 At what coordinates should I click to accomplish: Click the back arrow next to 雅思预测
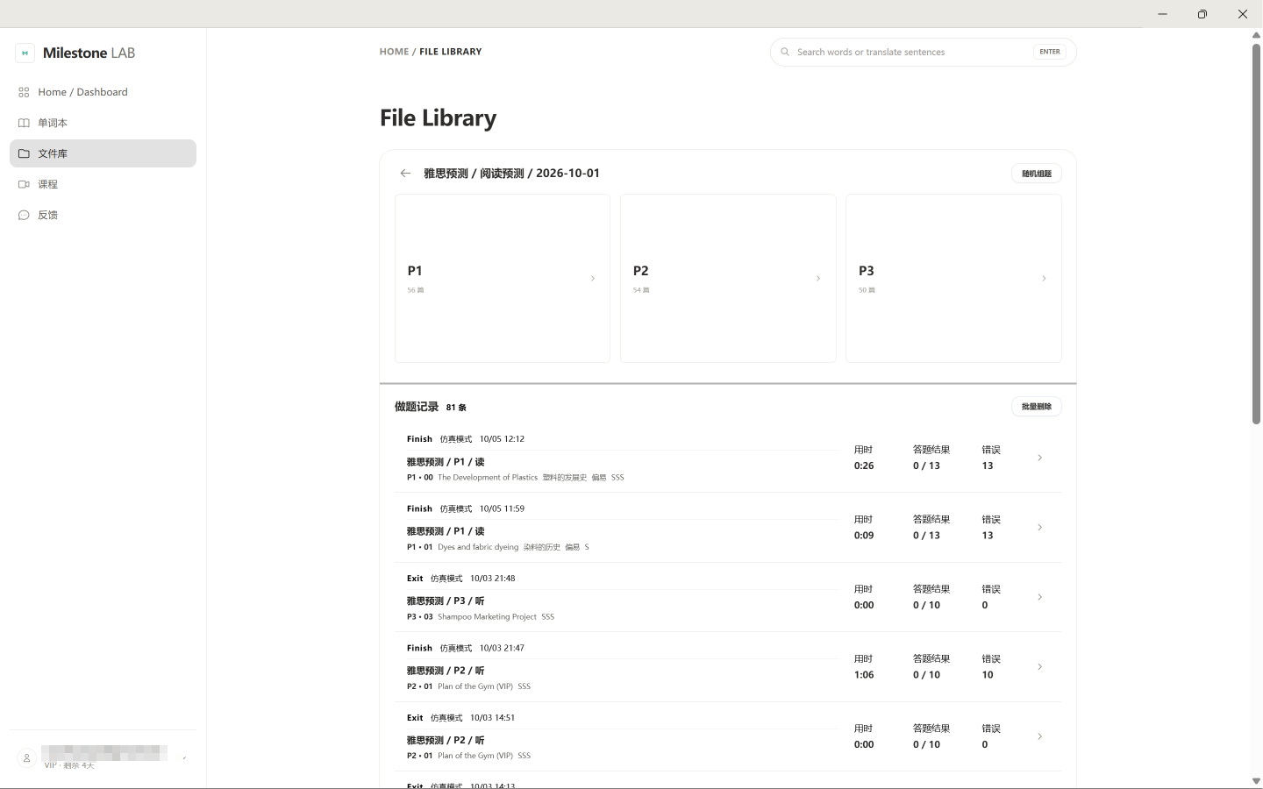[405, 174]
